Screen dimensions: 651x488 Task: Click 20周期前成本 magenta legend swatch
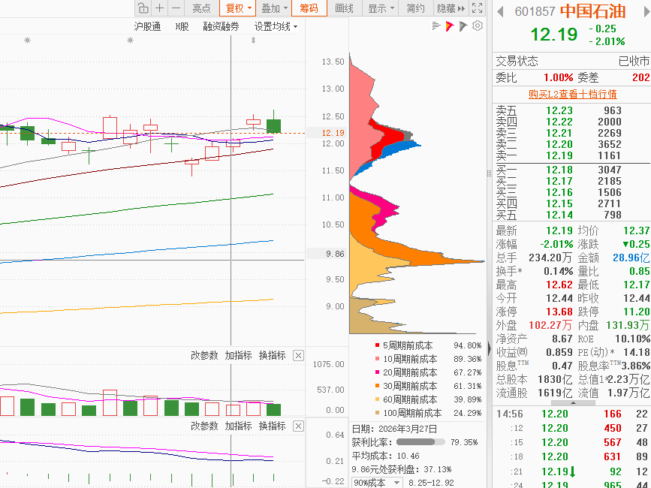click(x=377, y=372)
